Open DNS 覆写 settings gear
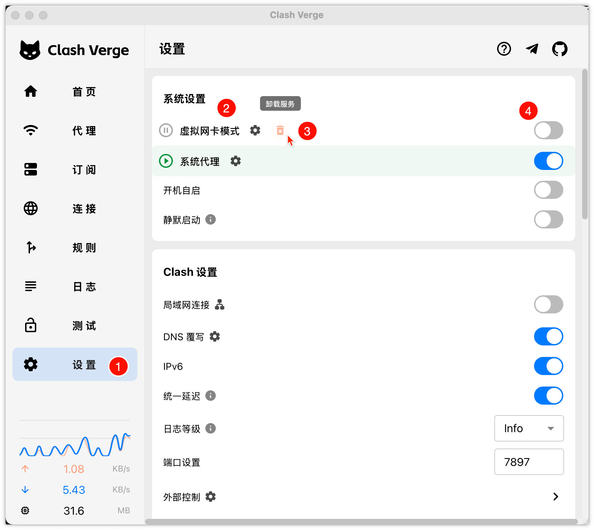Screen dimensions: 594x530 pos(215,336)
